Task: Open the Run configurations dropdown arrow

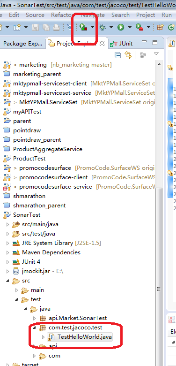Action: [x=130, y=27]
